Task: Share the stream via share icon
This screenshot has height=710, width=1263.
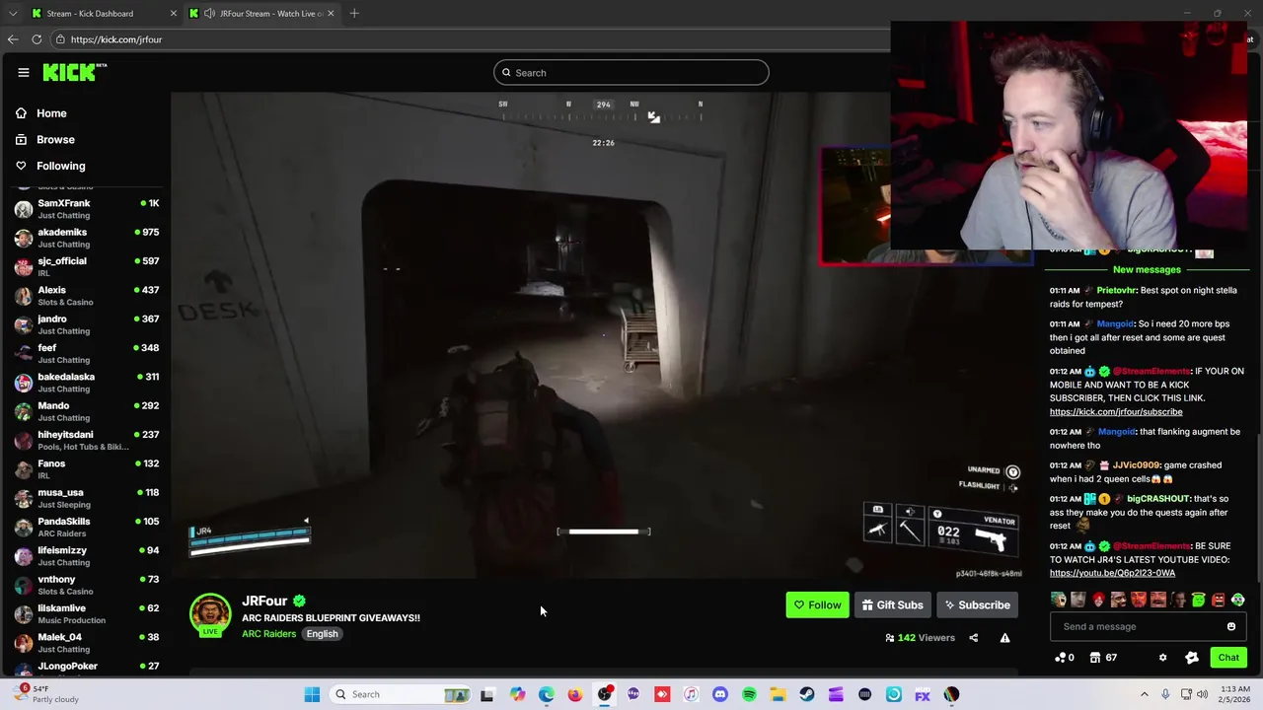Action: click(x=973, y=638)
